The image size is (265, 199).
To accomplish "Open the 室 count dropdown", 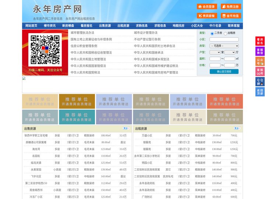I will tap(215, 52).
